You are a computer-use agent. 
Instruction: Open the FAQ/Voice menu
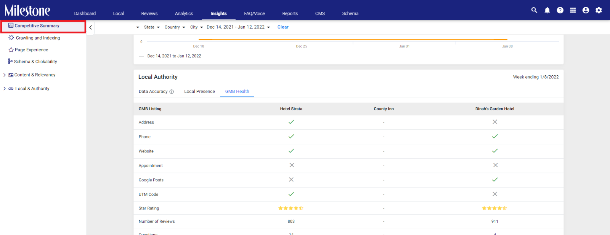(255, 13)
